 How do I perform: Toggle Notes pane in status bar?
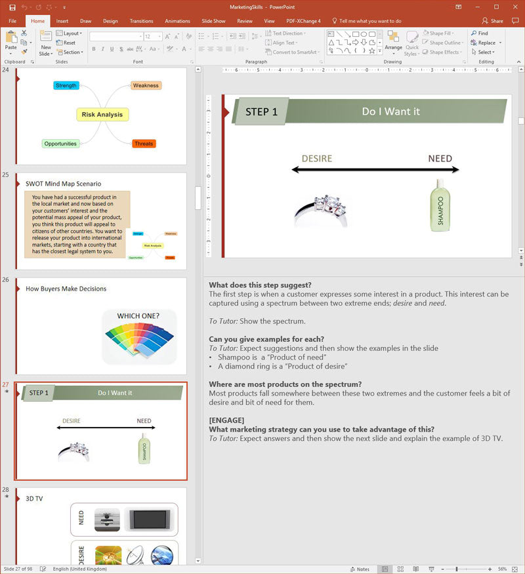click(x=360, y=569)
